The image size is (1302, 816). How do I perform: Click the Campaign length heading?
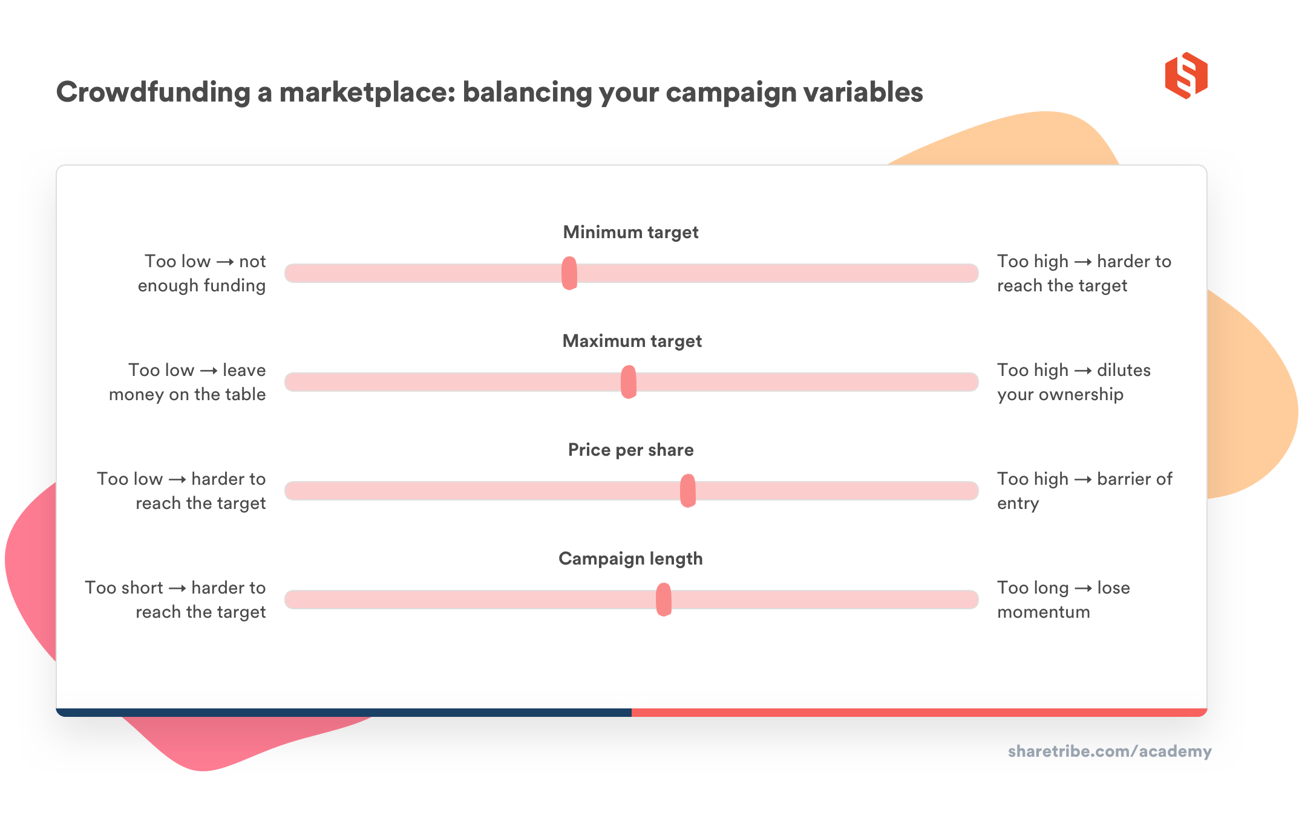(612, 557)
